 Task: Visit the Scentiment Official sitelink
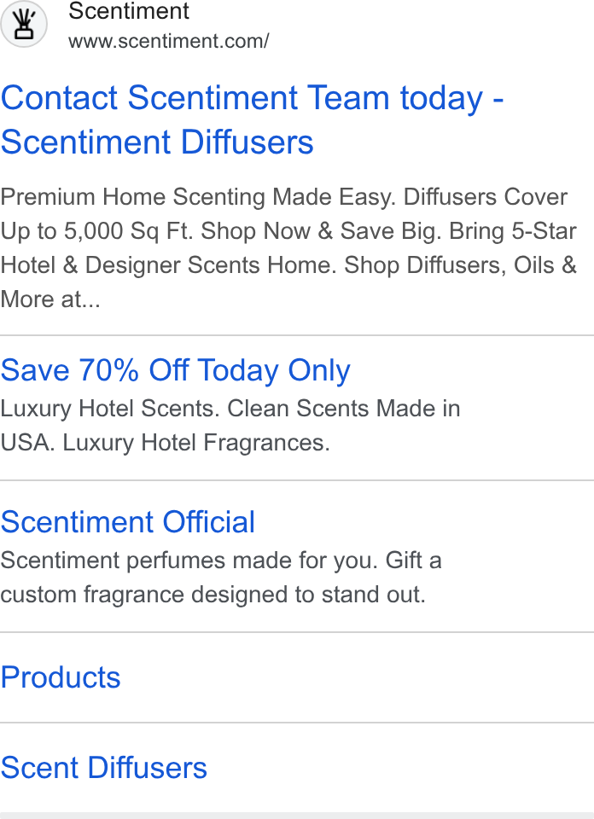coord(127,522)
